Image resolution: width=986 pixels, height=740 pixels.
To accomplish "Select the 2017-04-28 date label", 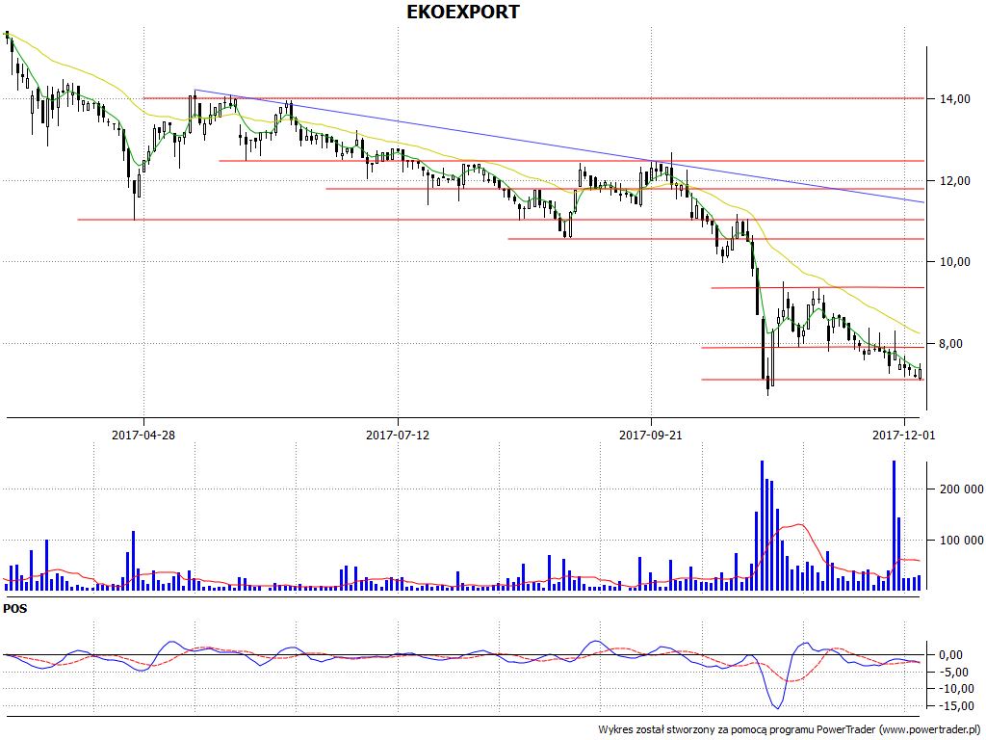I will [143, 435].
